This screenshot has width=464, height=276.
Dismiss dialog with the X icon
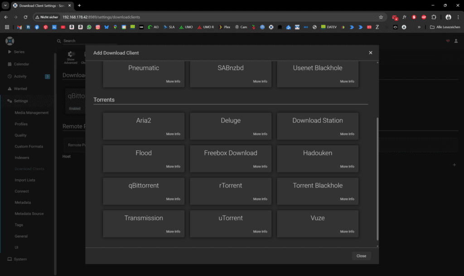pos(371,53)
